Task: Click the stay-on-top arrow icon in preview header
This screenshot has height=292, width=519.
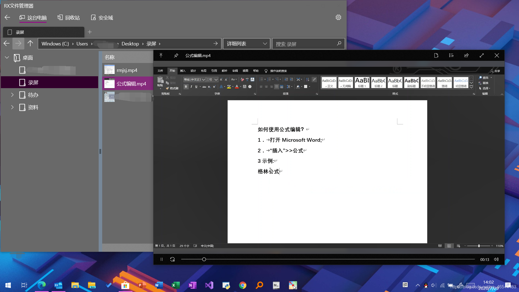Action: (161, 55)
